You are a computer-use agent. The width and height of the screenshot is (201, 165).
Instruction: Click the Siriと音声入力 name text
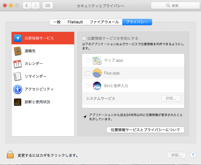[116, 86]
